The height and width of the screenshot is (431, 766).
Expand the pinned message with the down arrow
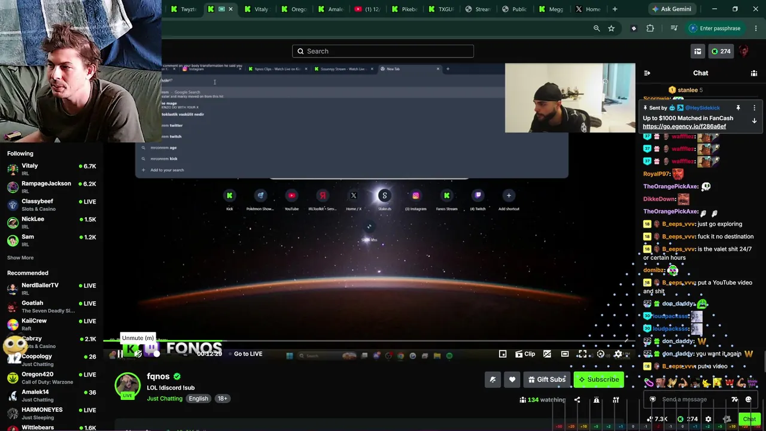754,120
